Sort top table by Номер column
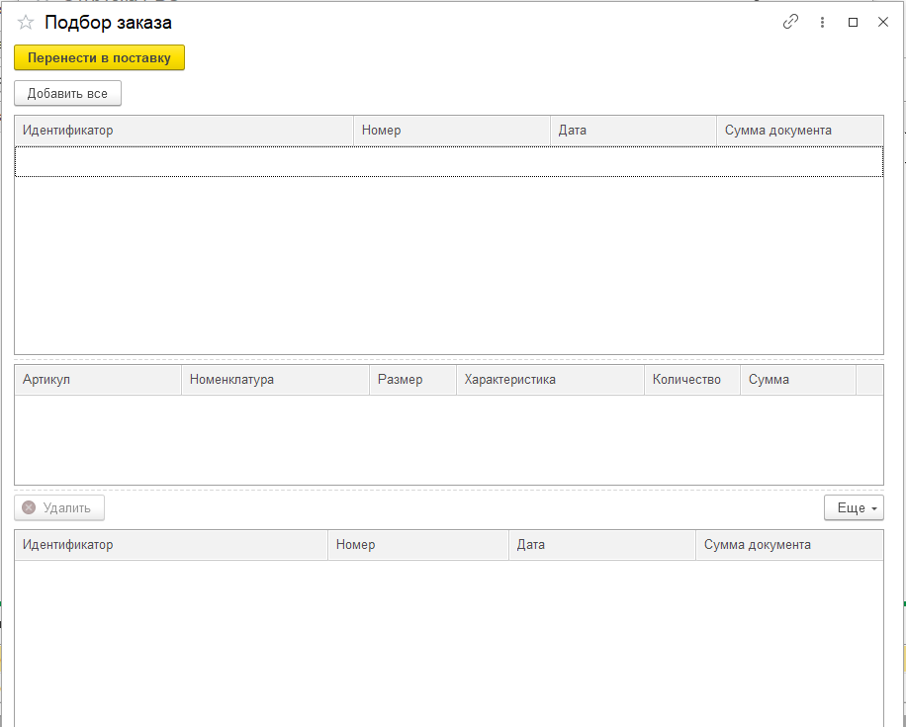906x727 pixels. [452, 130]
